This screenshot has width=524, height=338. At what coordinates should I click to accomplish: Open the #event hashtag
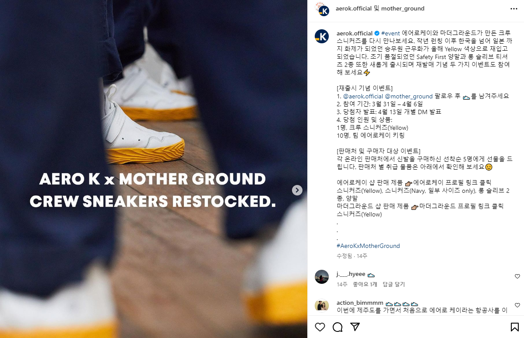click(390, 33)
